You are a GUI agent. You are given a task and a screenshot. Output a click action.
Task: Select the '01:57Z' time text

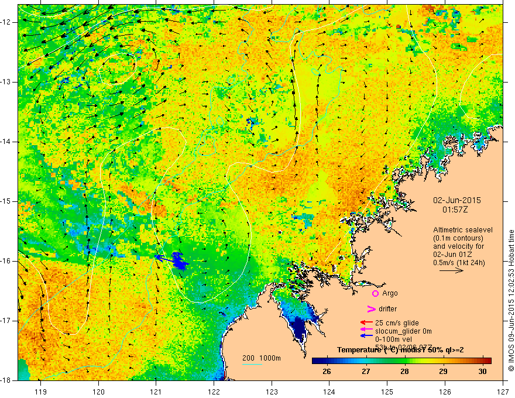tap(455, 210)
